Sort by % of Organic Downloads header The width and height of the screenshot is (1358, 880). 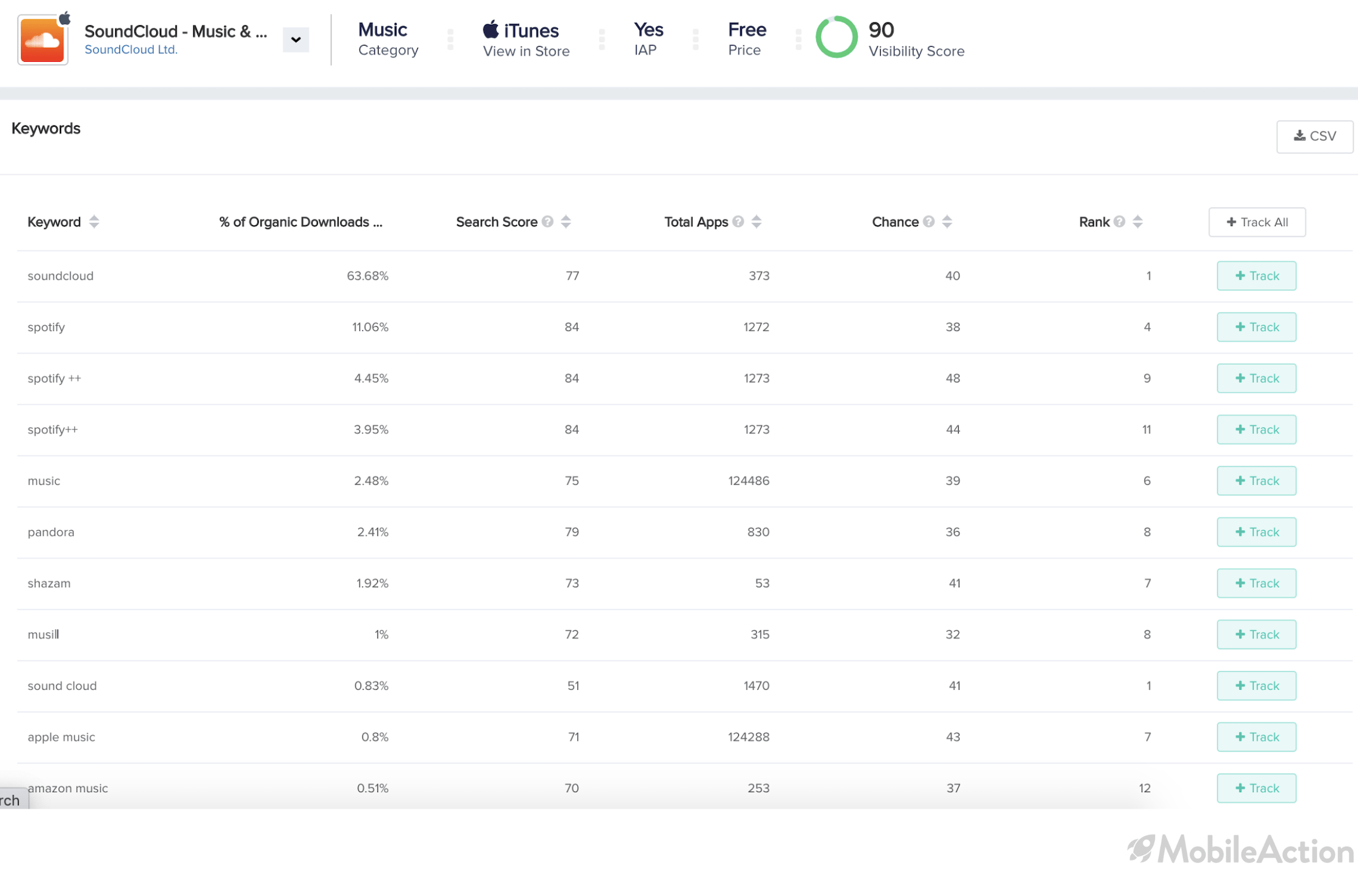[x=300, y=222]
